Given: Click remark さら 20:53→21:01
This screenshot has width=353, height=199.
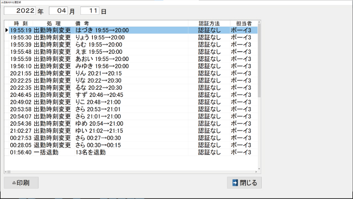Looking at the screenshot, I should (98, 109).
